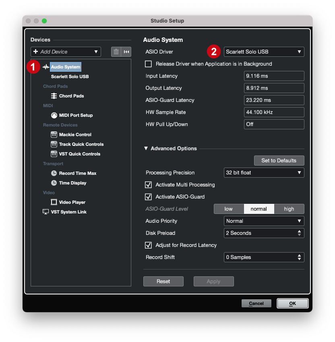Open the ASIO Driver dropdown
Screen dimensions: 335x342
click(x=264, y=52)
